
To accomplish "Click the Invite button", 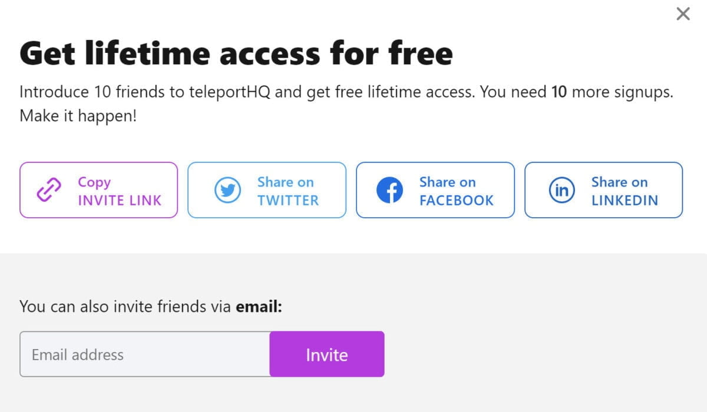I will coord(326,354).
